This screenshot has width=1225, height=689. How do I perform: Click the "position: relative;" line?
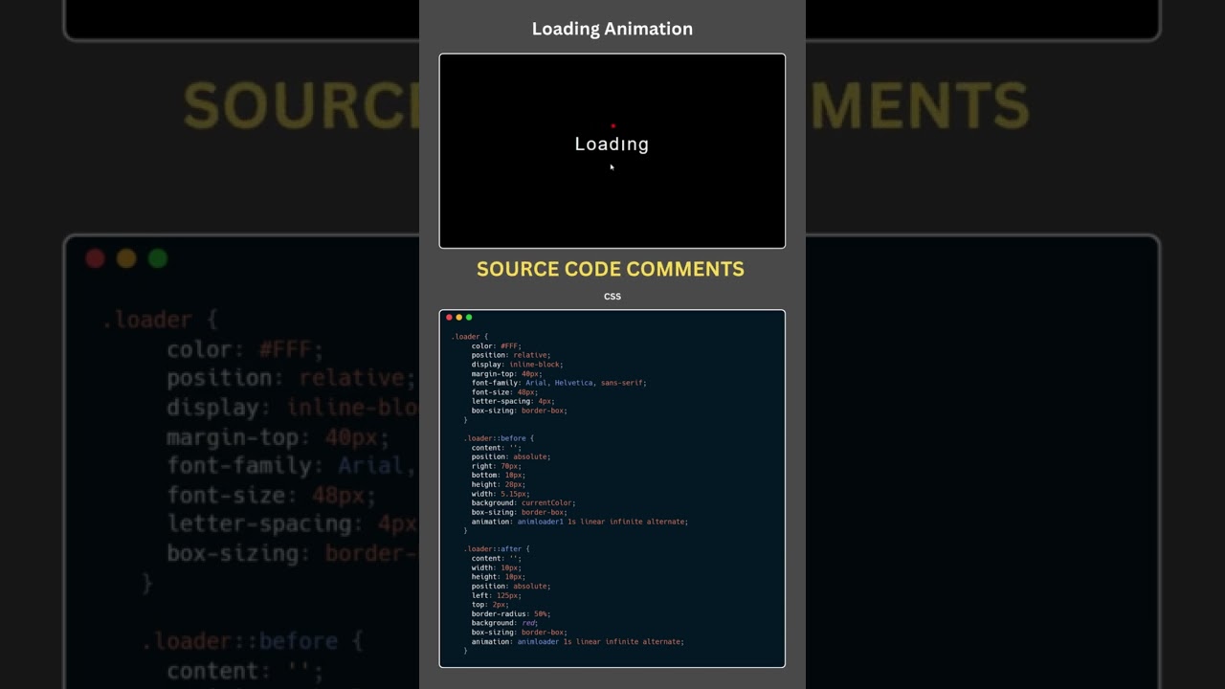tap(511, 355)
